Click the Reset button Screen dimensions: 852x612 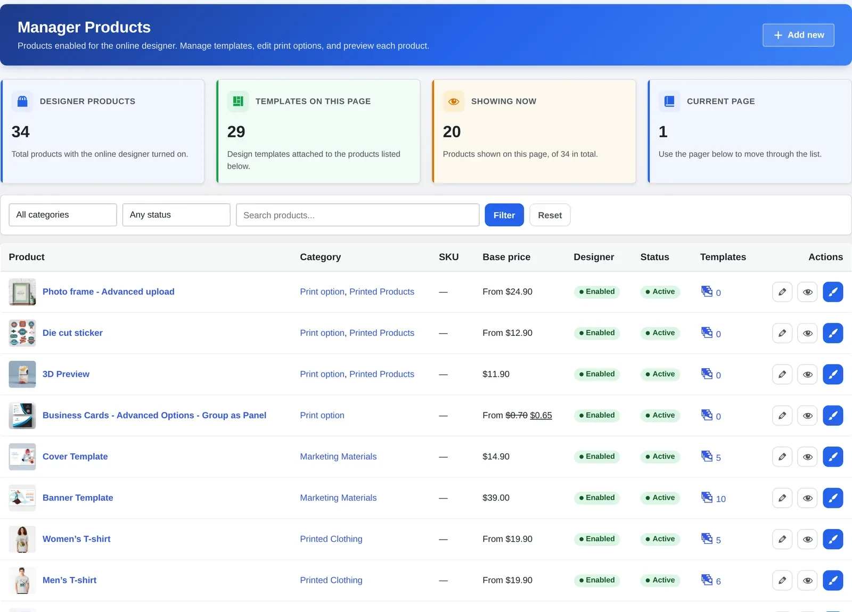(x=550, y=215)
